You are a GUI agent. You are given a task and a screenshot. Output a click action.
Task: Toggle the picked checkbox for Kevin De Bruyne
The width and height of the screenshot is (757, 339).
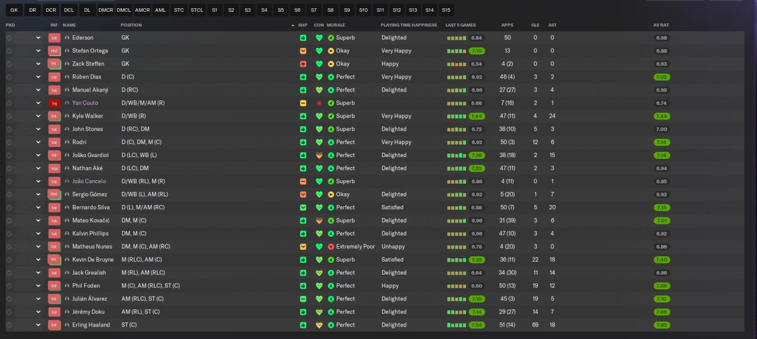coord(9,260)
